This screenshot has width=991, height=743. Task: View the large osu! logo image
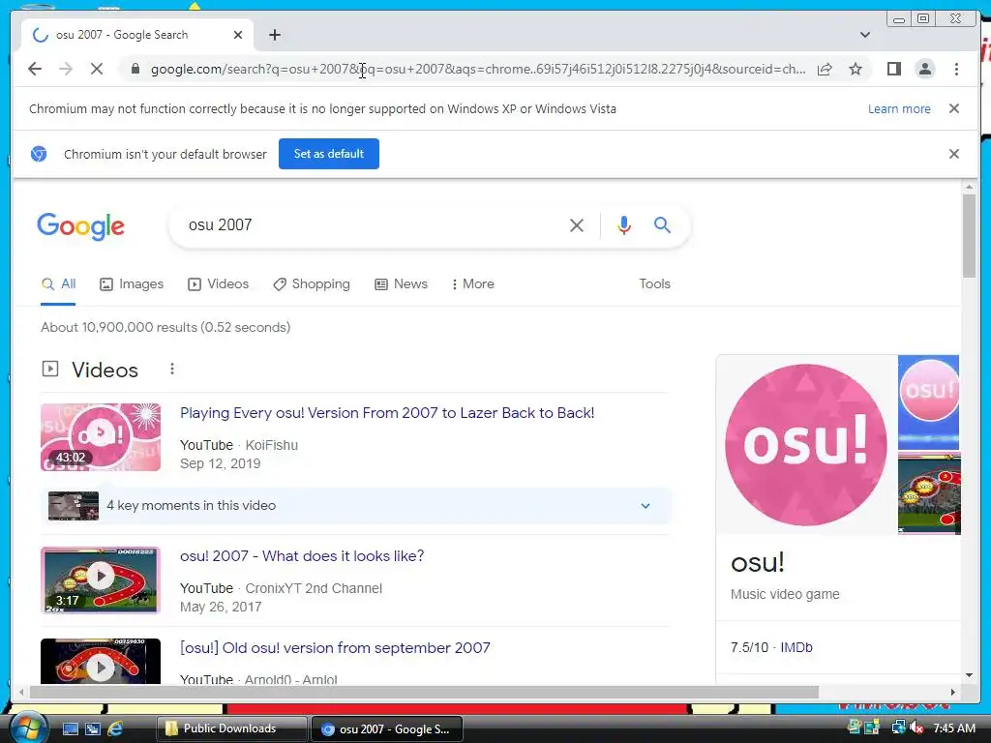coord(806,445)
